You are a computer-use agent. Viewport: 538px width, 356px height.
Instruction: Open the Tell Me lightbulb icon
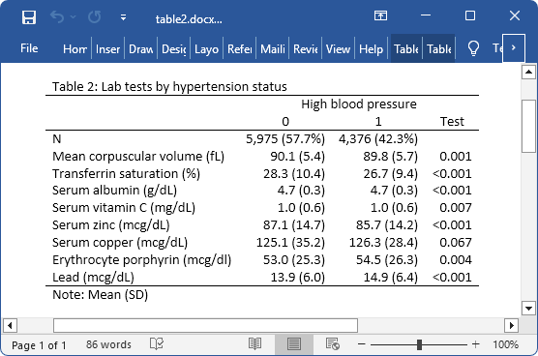[473, 48]
